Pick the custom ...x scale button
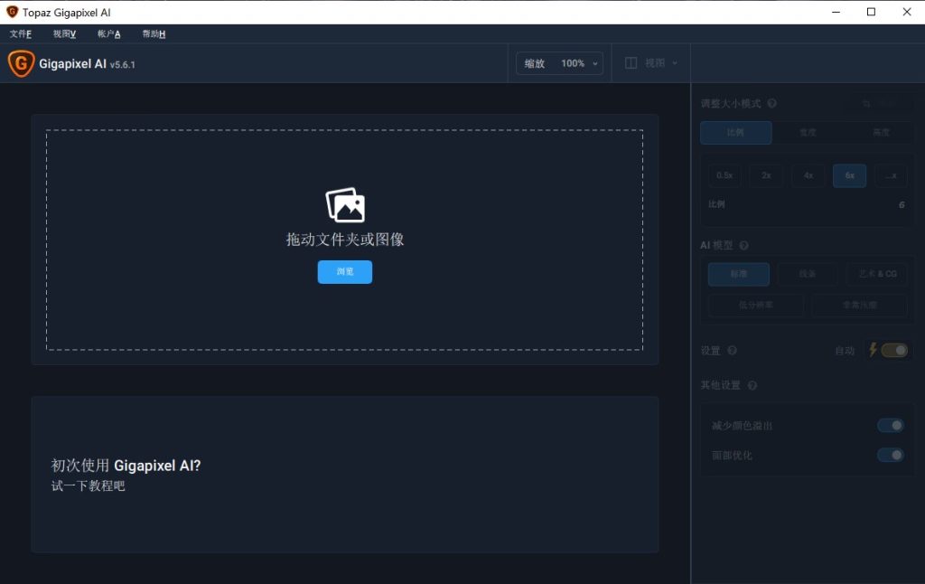925x584 pixels. 891,175
